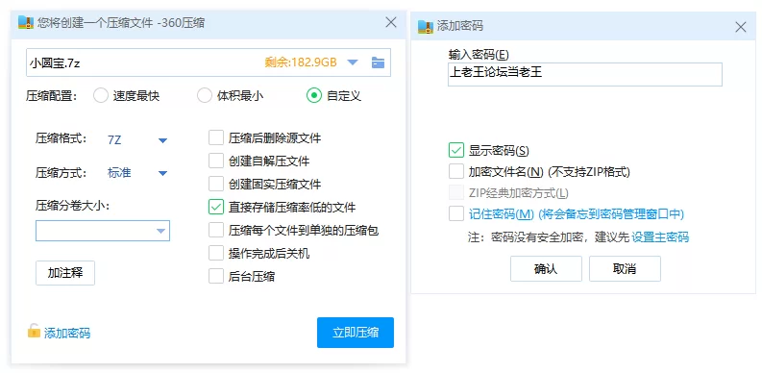This screenshot has width=762, height=373.
Task: Click the 添加密码 dialog title icon
Action: coord(426,26)
